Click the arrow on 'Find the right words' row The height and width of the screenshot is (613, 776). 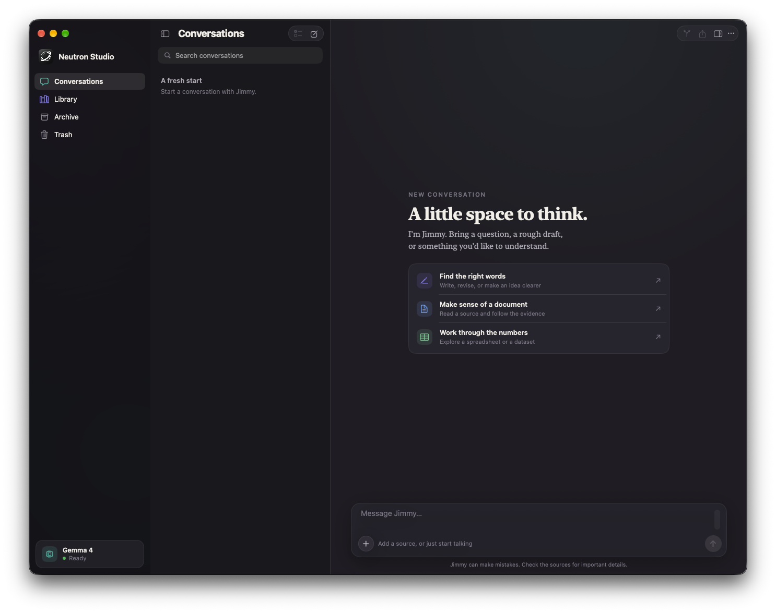pos(658,281)
